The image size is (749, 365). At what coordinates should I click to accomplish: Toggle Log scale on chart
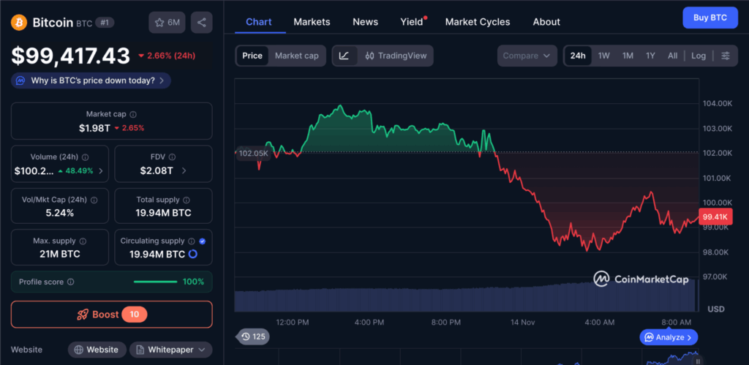tap(699, 56)
